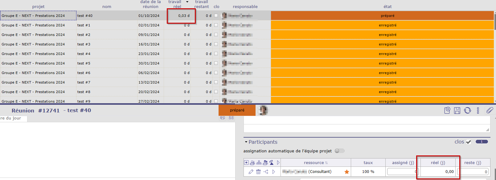This screenshot has width=496, height=180.
Task: Click the participants count badge showing 1
Action: [x=482, y=142]
